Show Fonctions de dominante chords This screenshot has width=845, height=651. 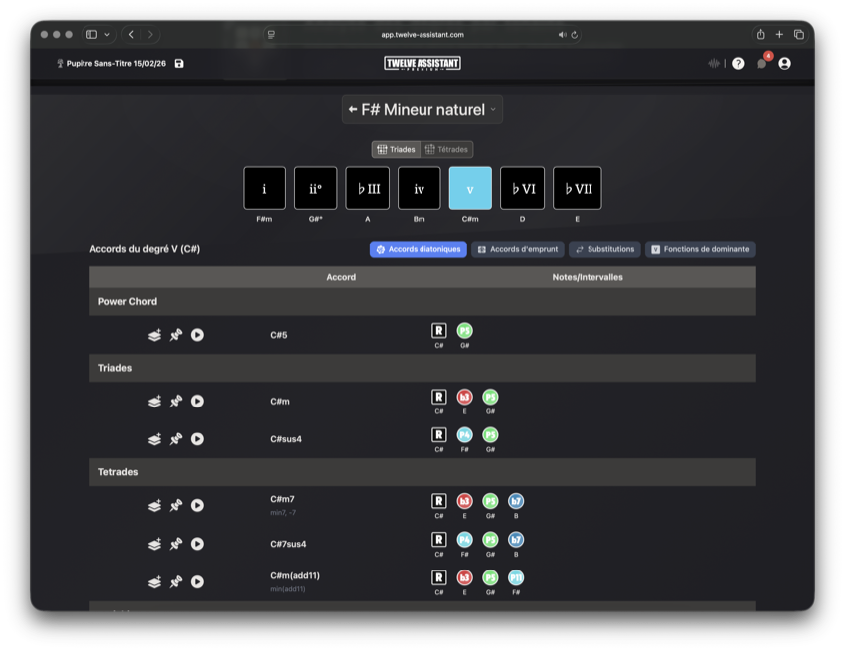[700, 249]
